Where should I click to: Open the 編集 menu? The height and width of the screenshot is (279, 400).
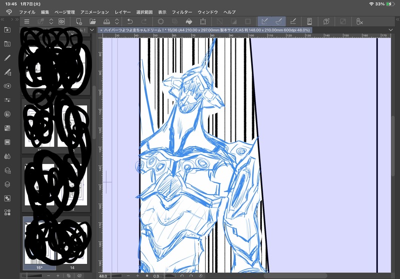pyautogui.click(x=45, y=12)
